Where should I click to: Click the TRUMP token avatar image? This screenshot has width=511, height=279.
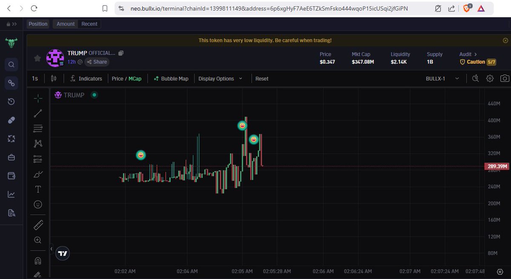(55, 58)
